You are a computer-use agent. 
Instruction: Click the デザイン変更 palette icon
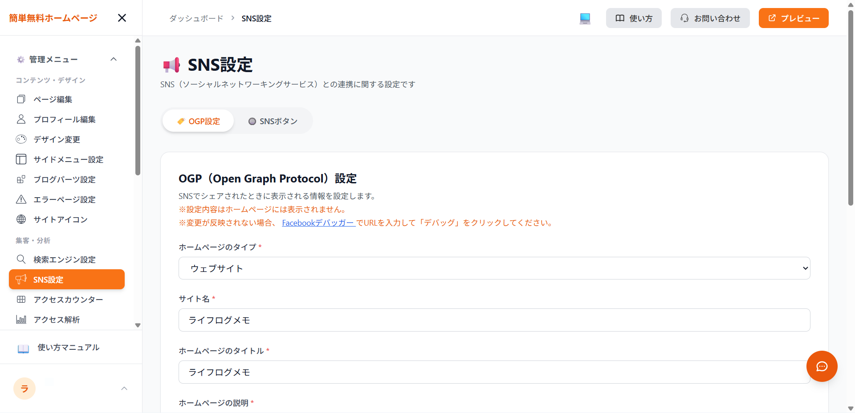pos(21,139)
